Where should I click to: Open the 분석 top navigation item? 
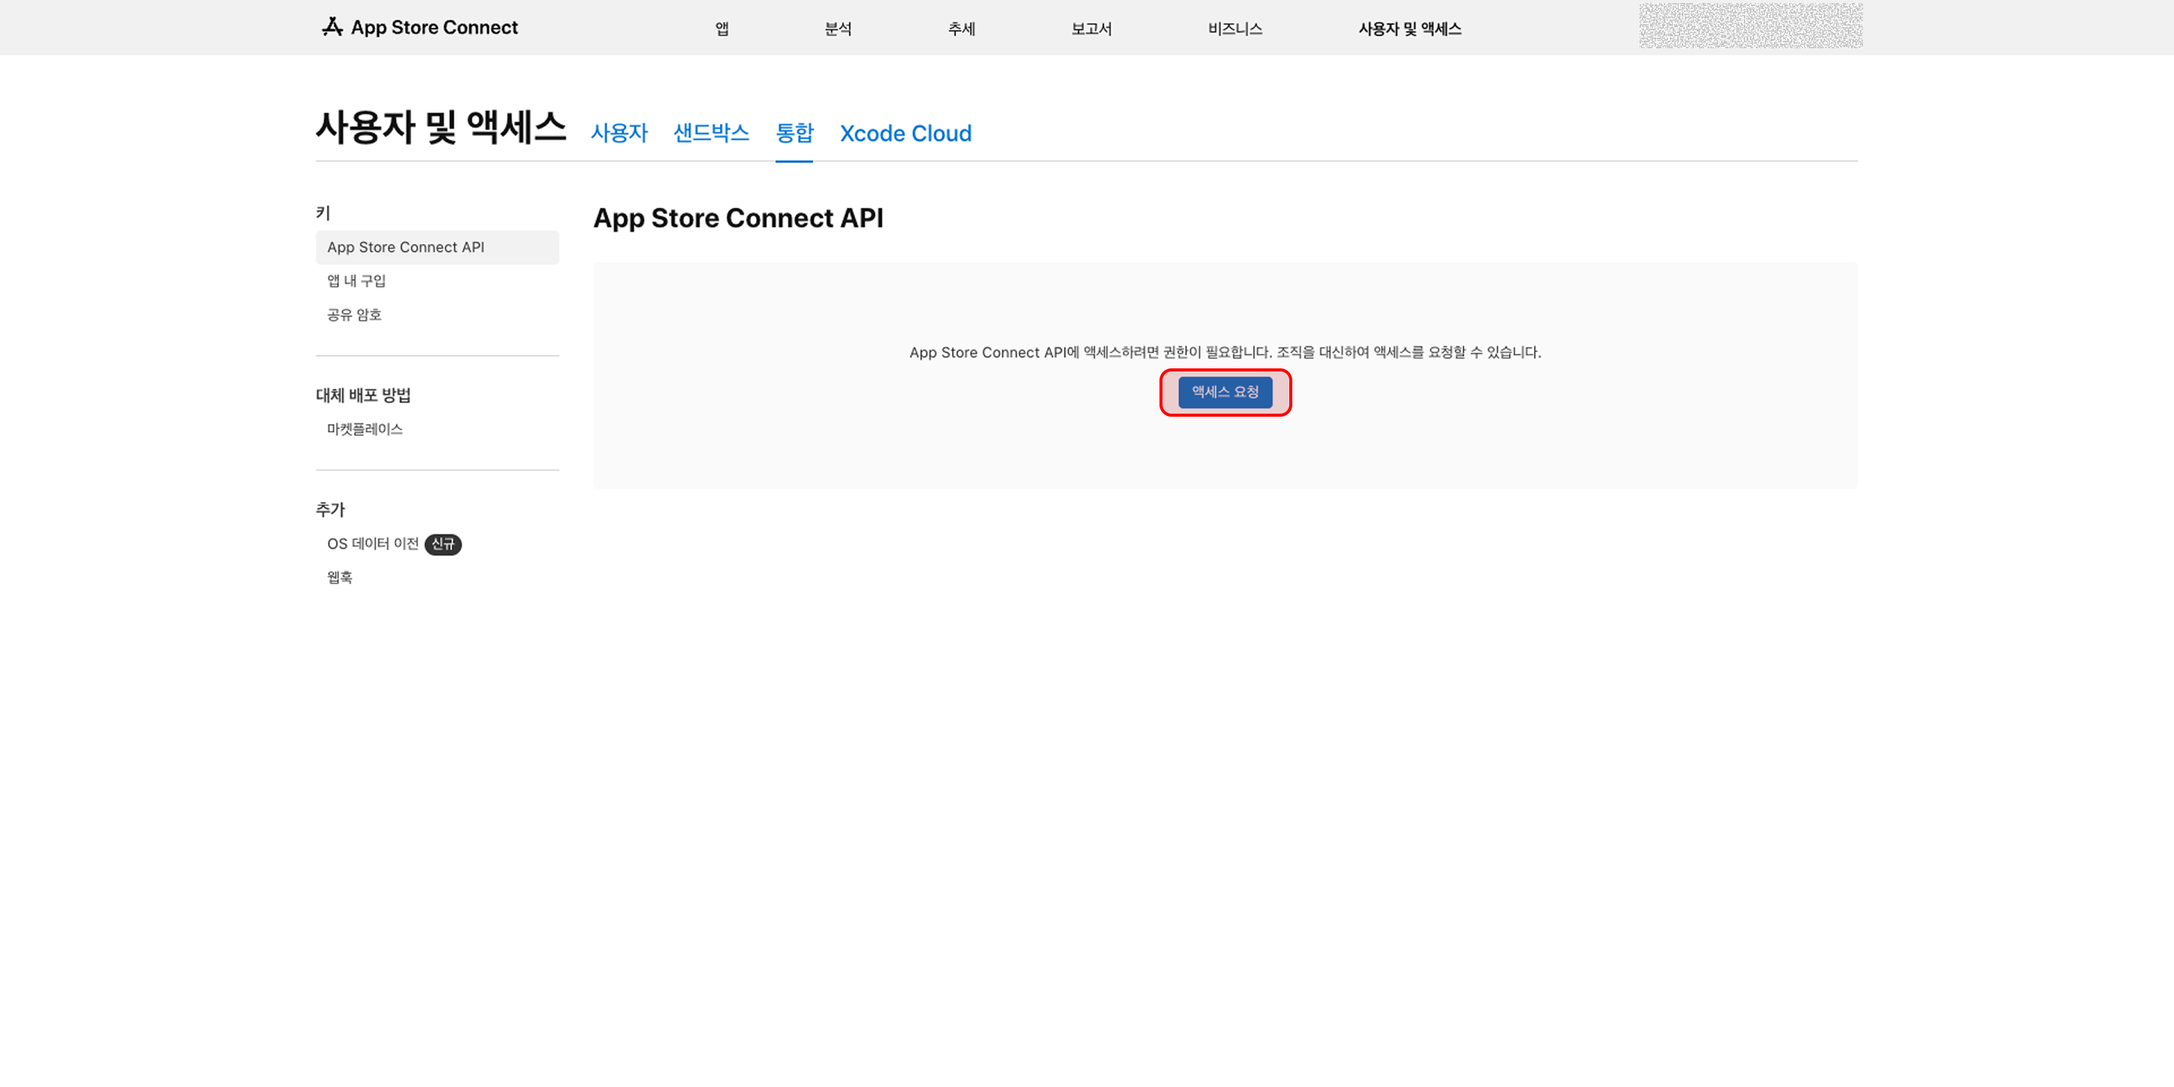click(x=838, y=29)
